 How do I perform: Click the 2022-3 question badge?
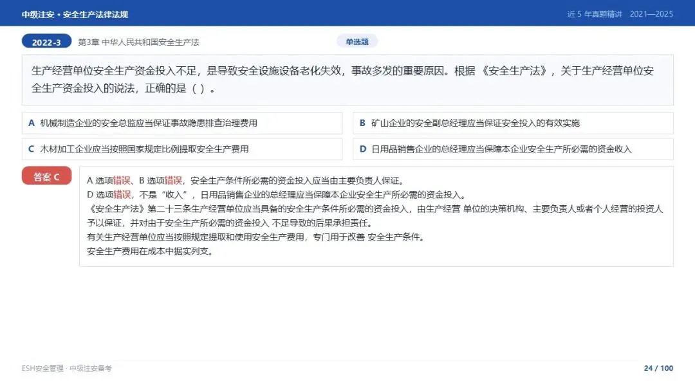point(46,42)
